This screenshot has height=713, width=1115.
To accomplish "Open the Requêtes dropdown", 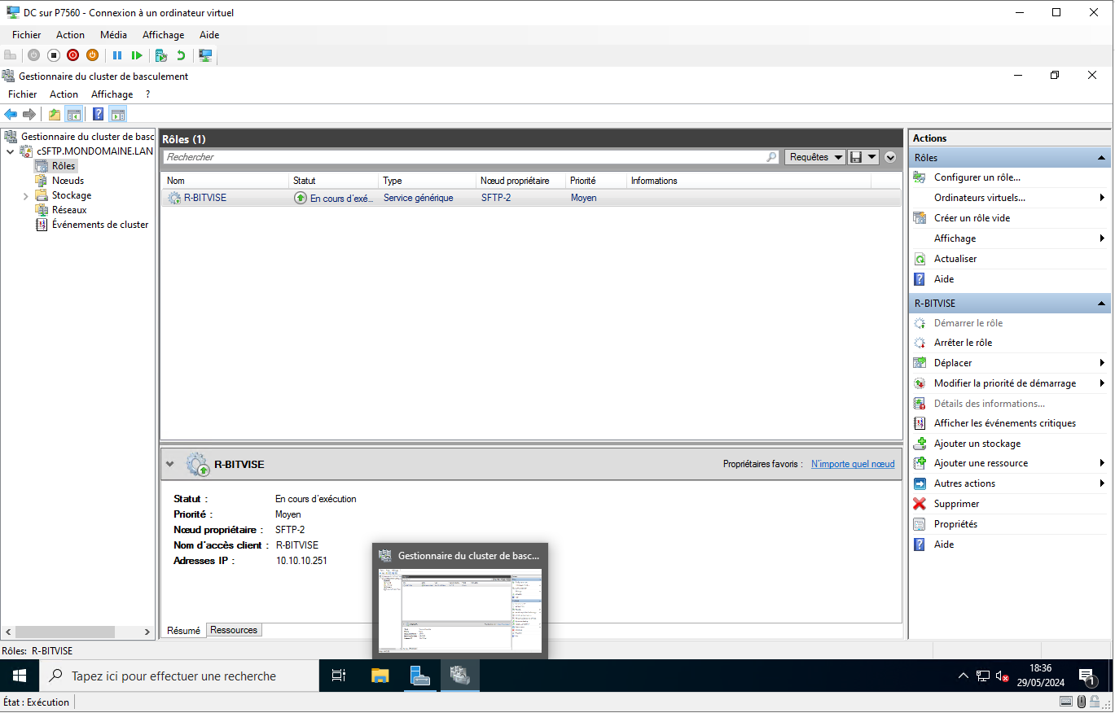I will click(x=814, y=157).
